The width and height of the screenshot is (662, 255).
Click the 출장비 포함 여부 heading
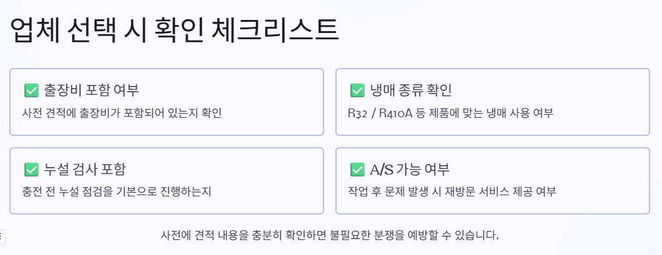(x=92, y=90)
